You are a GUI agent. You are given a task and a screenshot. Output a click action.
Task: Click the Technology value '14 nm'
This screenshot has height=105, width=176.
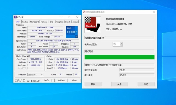tap(32, 37)
